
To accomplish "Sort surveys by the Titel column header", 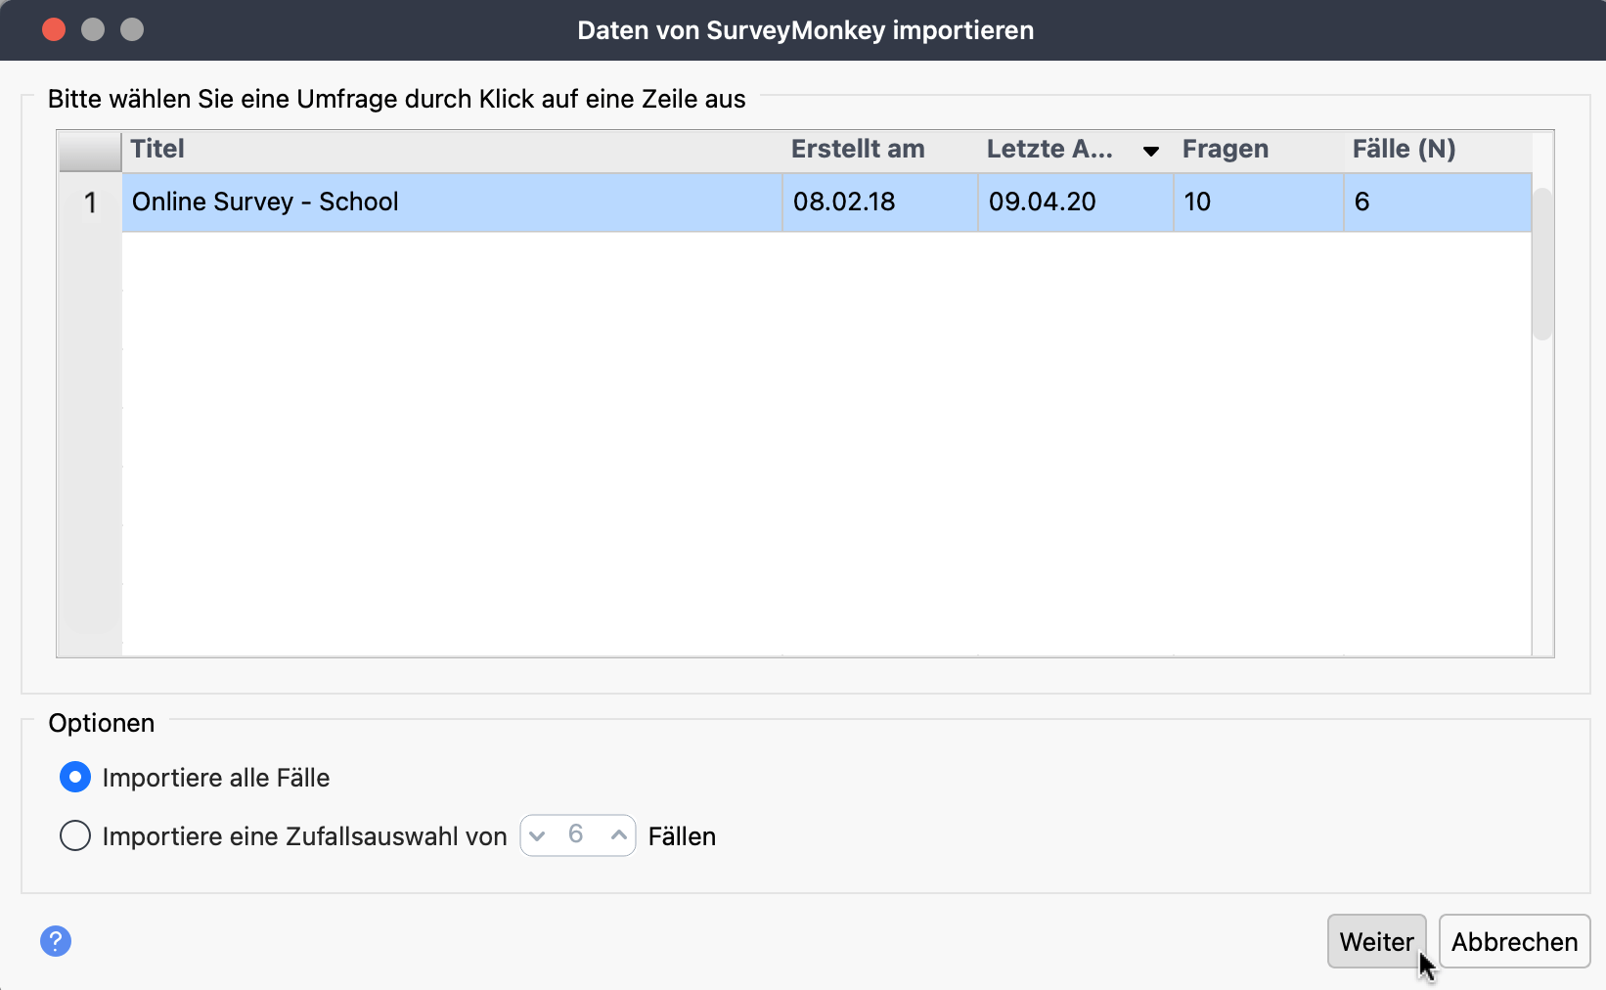I will click(452, 151).
